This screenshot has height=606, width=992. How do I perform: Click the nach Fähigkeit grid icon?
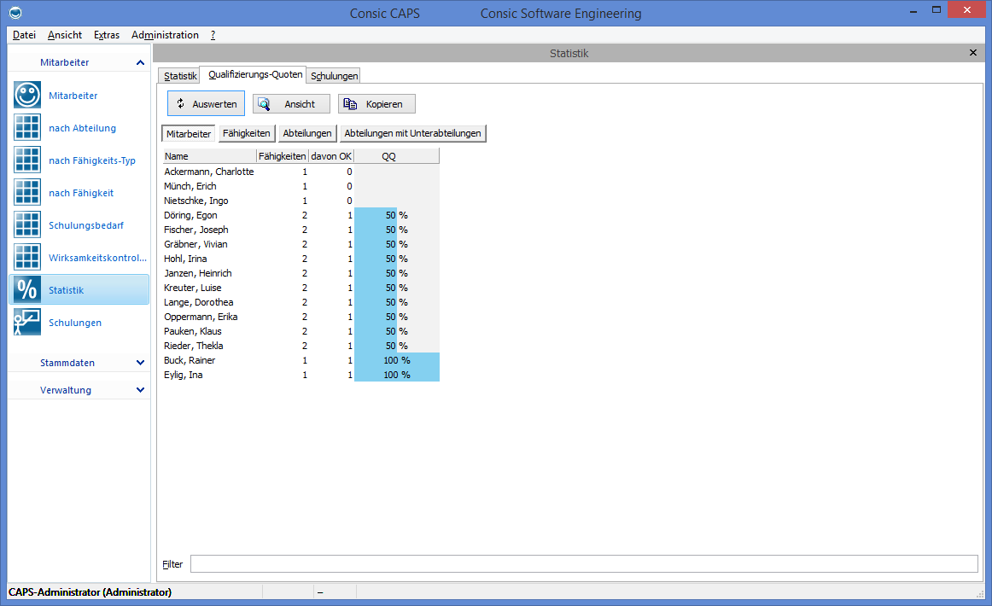[x=27, y=192]
